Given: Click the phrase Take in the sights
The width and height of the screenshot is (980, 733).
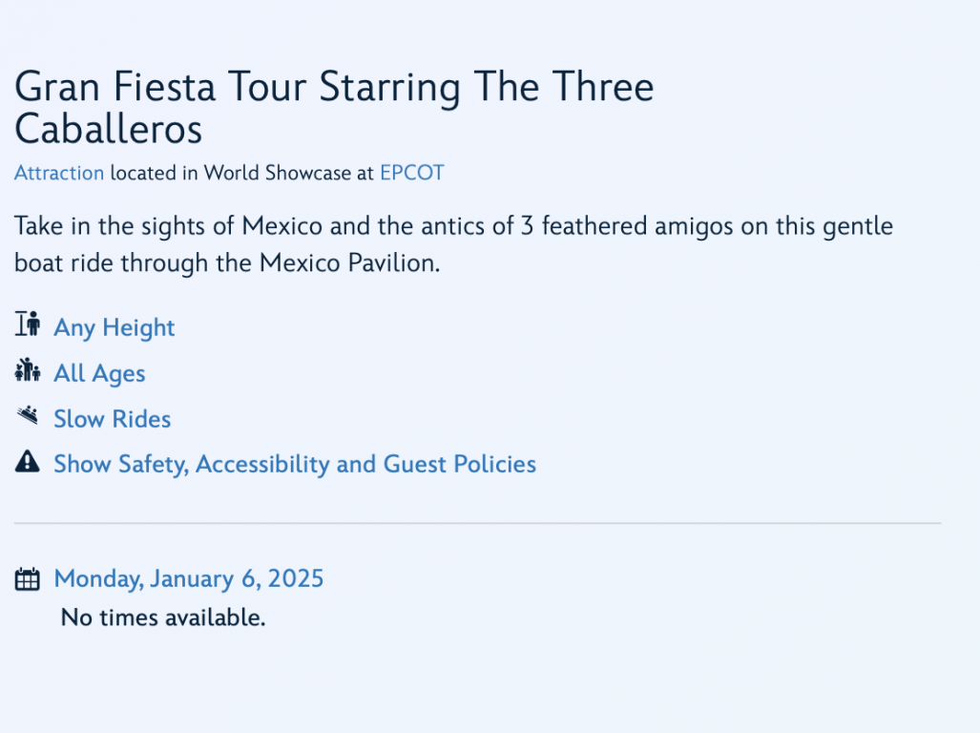Looking at the screenshot, I should [107, 226].
